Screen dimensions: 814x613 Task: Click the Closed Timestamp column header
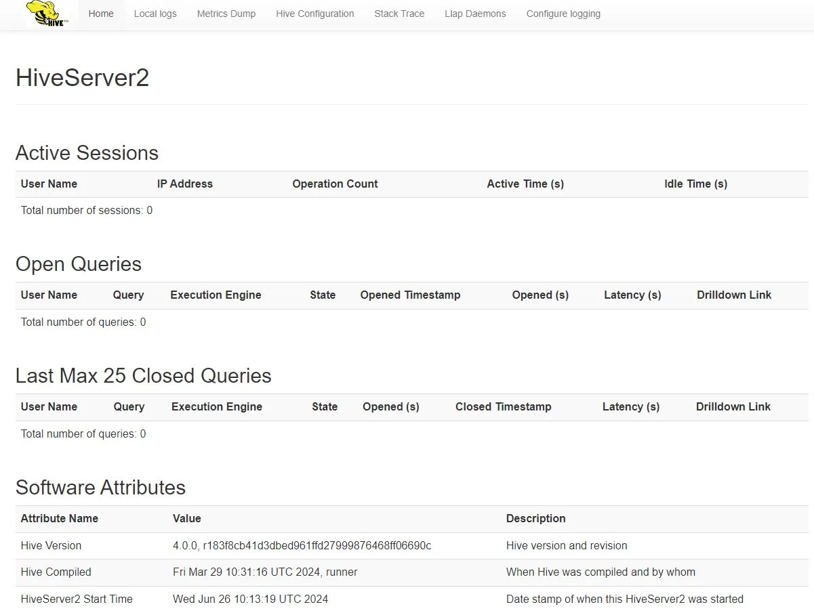pos(504,406)
